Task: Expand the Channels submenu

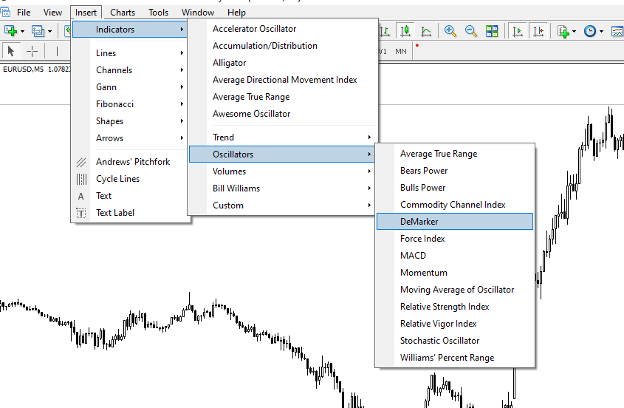Action: [130, 70]
